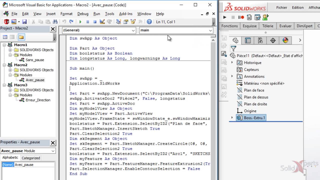The height and width of the screenshot is (180, 320).
Task: Open the Tools menu
Action: click(109, 14)
